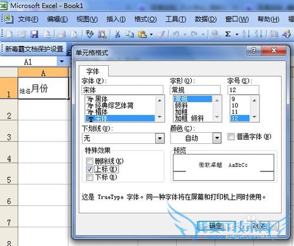Image resolution: width=294 pixels, height=246 pixels.
Task: Select size 10 in the size list
Action: click(x=240, y=106)
